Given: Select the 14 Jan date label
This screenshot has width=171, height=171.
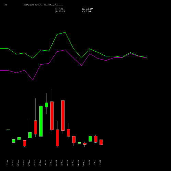Looking at the screenshot, I should tap(7, 163).
